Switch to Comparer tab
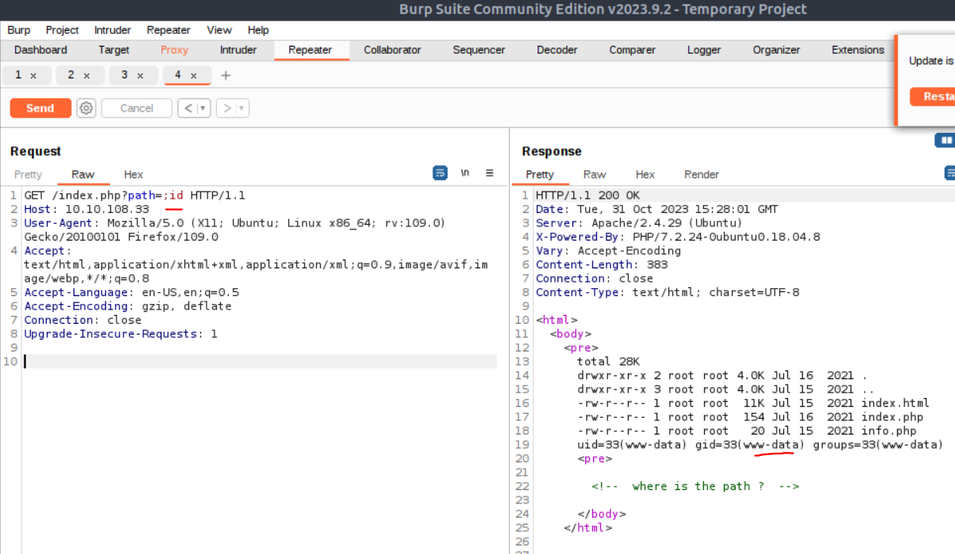Viewport: 955px width, 554px height. tap(633, 50)
